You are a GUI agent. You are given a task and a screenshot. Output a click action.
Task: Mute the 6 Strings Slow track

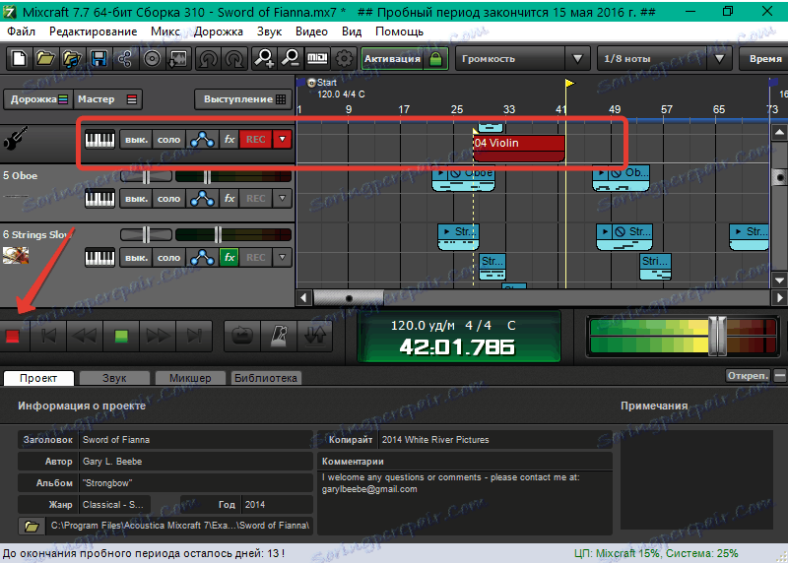pos(135,258)
